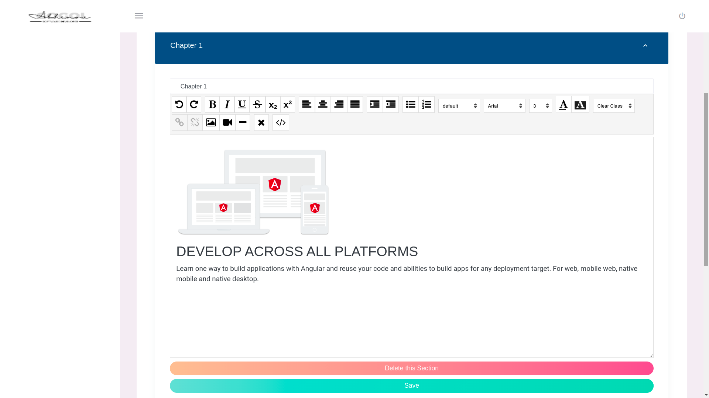Open the text color picker

(563, 105)
